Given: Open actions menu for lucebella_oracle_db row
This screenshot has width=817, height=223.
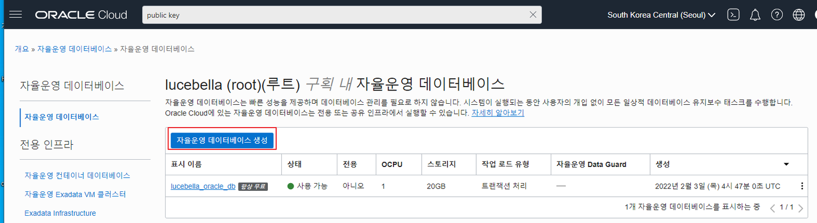Looking at the screenshot, I should pos(801,186).
